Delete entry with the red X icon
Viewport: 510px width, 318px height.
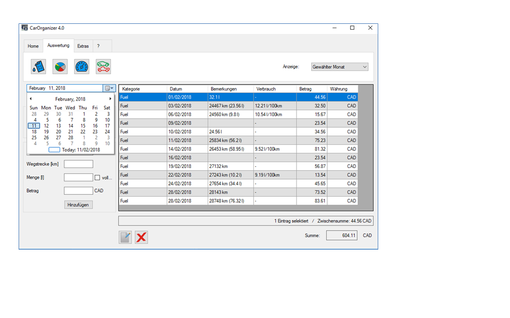click(141, 237)
